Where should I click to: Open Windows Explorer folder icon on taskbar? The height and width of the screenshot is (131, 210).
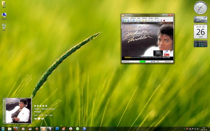coord(10,129)
